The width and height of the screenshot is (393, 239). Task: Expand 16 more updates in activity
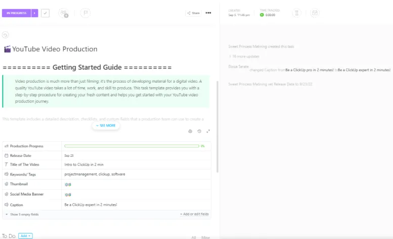tap(244, 56)
